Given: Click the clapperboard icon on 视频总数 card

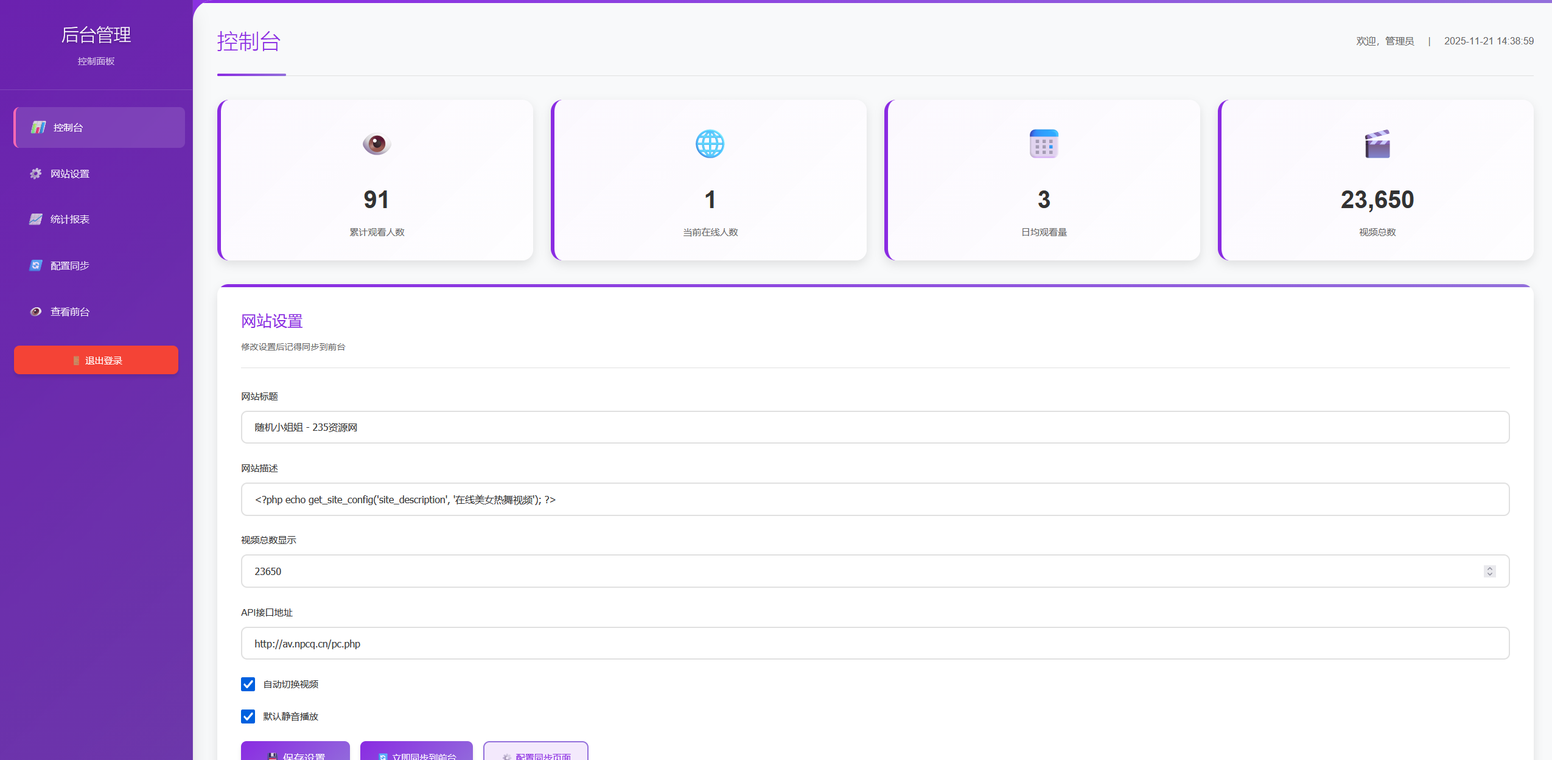Looking at the screenshot, I should point(1377,144).
